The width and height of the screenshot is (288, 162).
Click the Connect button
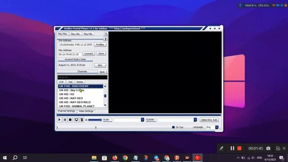point(89,54)
